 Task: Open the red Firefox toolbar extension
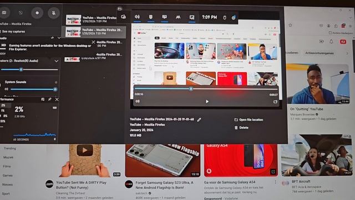(x=343, y=26)
